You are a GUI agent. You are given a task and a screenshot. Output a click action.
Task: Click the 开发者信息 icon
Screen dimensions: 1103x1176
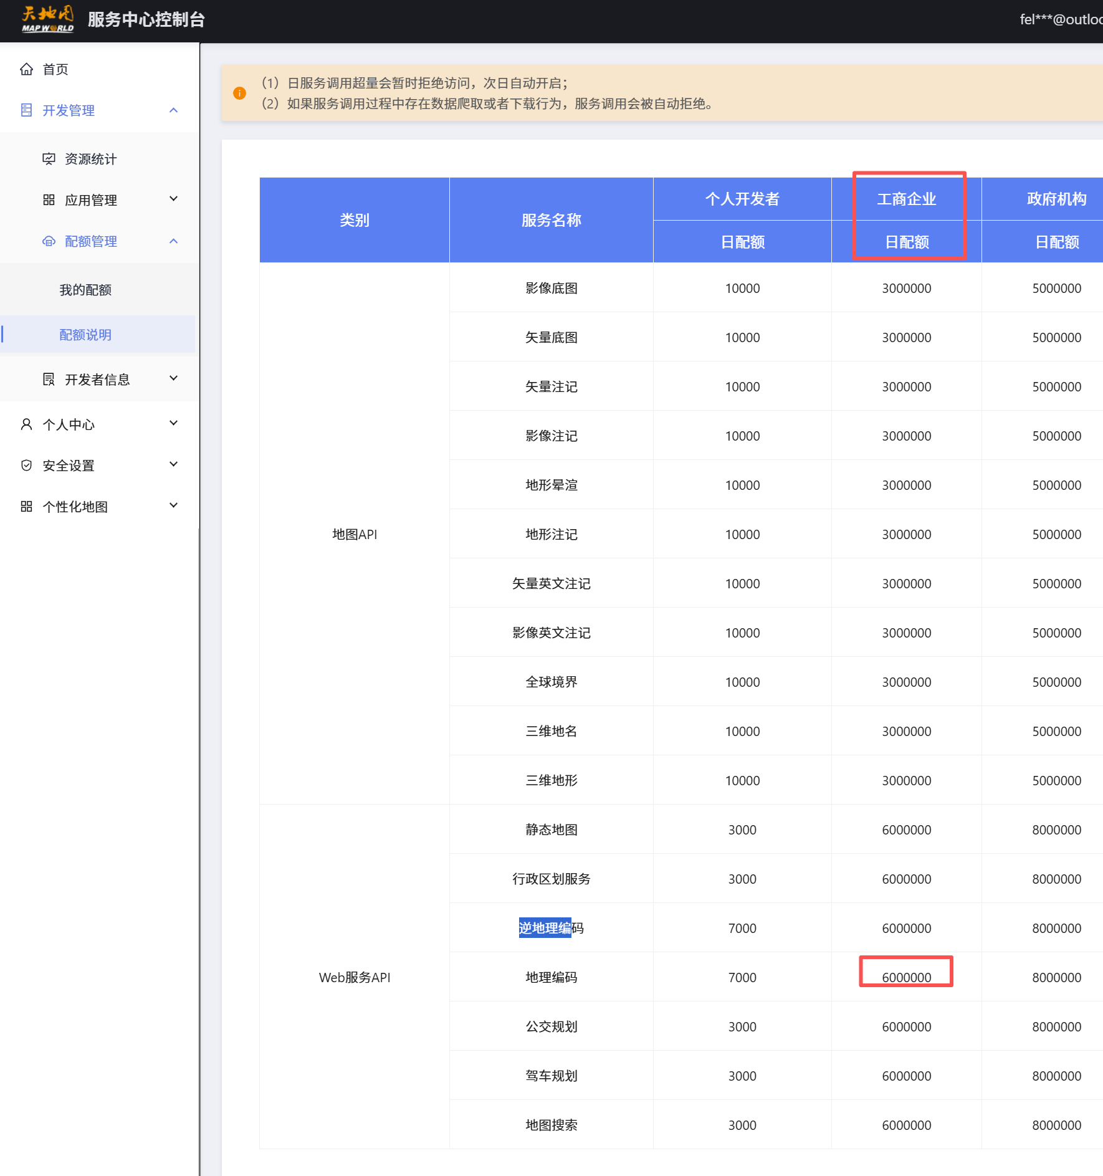[49, 380]
